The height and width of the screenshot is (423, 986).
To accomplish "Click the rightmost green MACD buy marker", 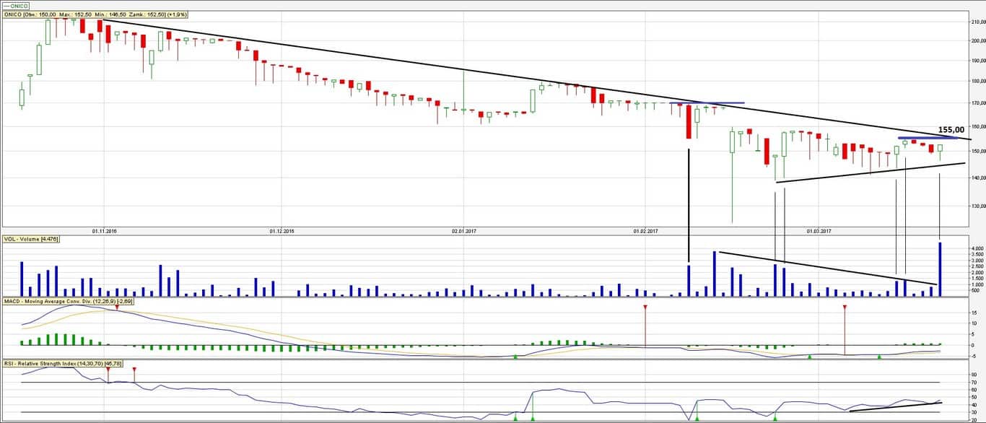I will point(879,356).
